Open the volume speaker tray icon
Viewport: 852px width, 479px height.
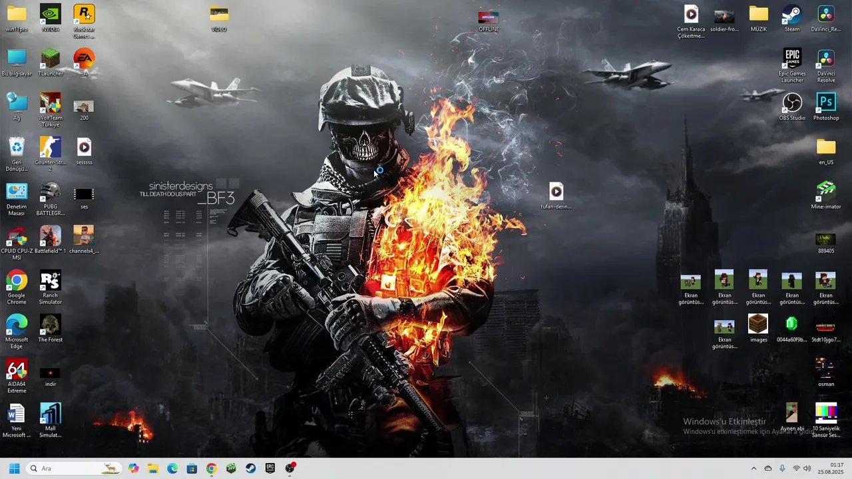pos(807,468)
